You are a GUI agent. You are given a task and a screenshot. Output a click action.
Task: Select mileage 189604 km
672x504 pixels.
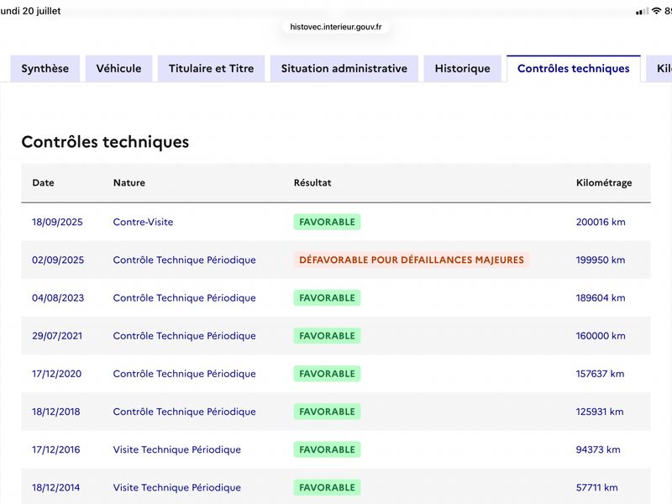(x=601, y=298)
